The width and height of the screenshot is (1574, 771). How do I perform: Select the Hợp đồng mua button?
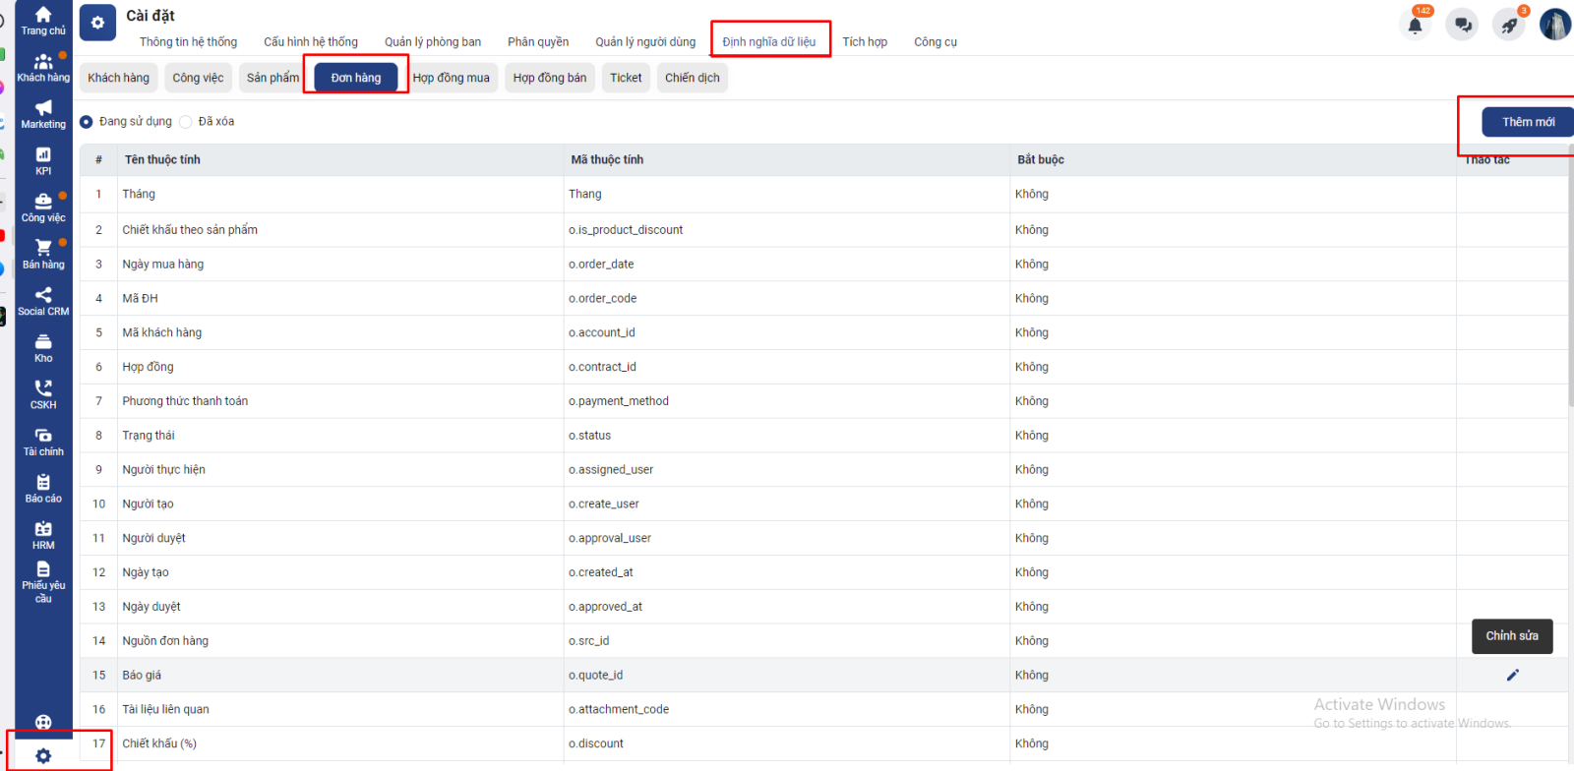[x=451, y=78]
